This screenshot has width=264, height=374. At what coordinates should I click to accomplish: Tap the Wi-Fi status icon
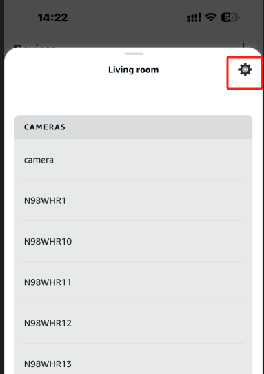[x=211, y=17]
